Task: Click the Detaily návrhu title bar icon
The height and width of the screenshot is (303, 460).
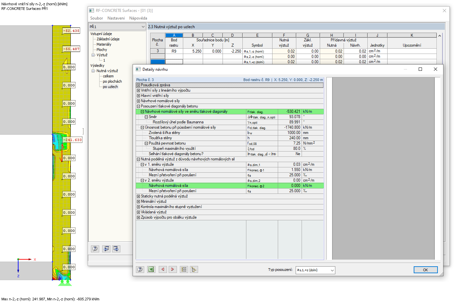Action: [x=138, y=69]
